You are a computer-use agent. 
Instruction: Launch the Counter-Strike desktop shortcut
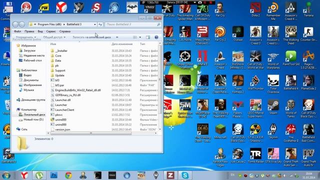[308, 33]
